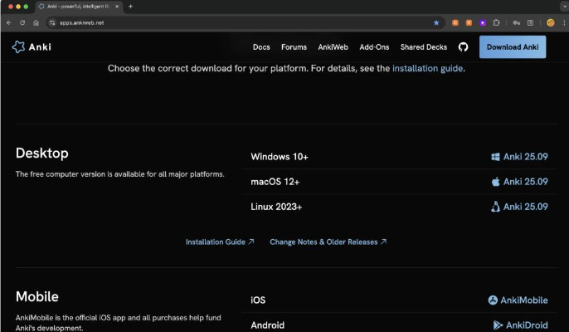Click the orange C extension icon
569x332 pixels.
click(x=455, y=22)
